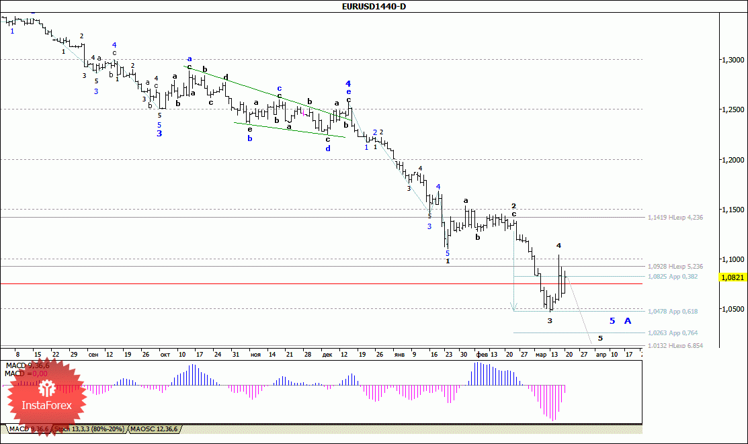Viewport: 748px width, 444px height.
Task: Click the 1,2500 price axis value
Action: (733, 109)
